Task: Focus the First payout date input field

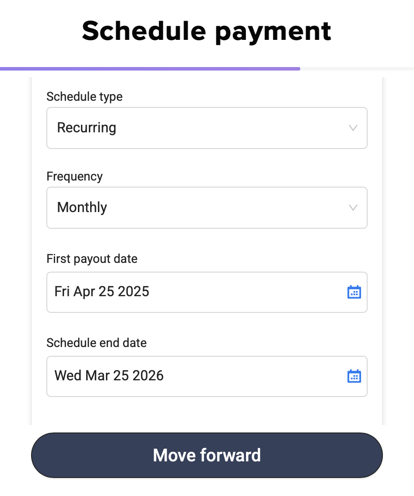Action: point(197,292)
